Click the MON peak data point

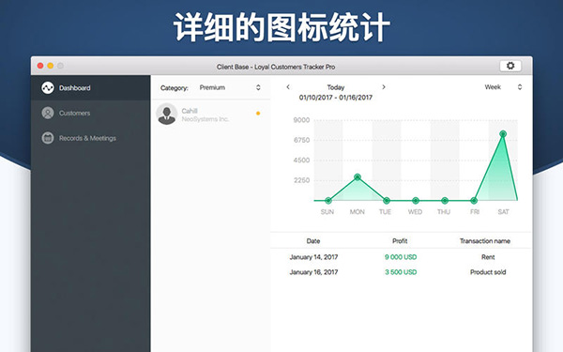click(x=358, y=177)
